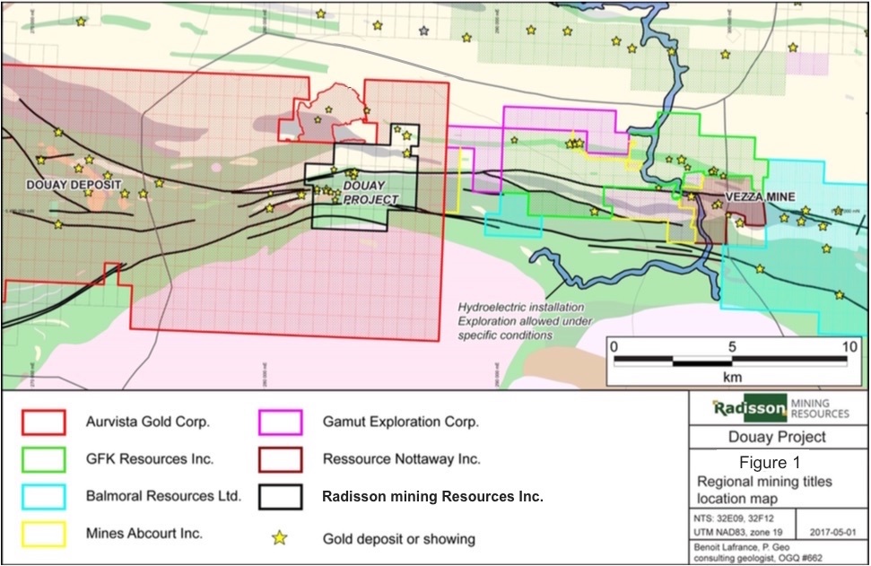Click the kilometre scale bar
Viewport: 871px width, 566px height.
coord(730,361)
